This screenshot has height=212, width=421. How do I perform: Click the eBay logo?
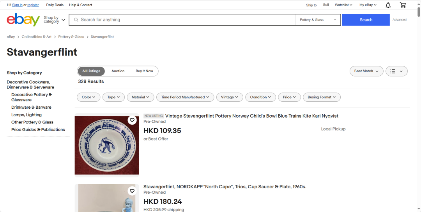(23, 20)
